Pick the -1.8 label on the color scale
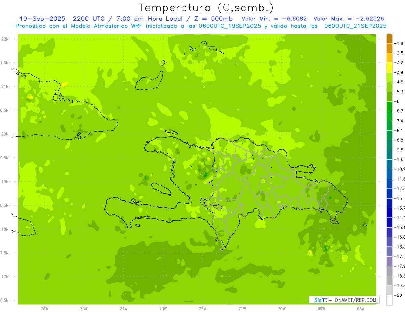 [x=399, y=43]
